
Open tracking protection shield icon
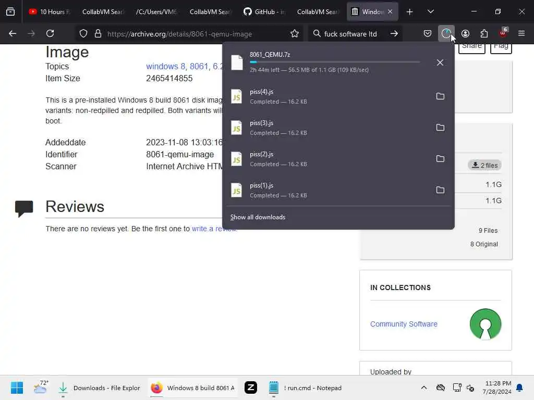tap(83, 34)
